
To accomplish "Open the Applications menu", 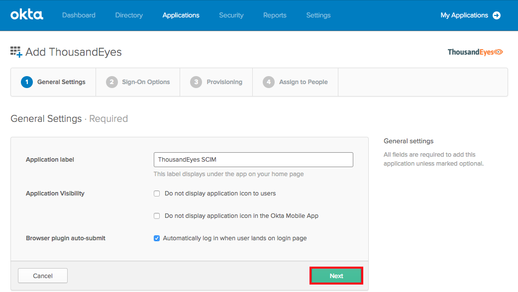I will tap(181, 15).
